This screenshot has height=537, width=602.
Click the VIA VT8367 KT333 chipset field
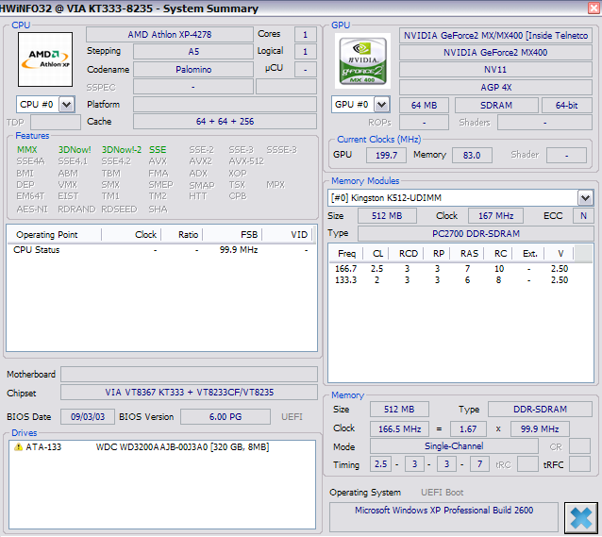[x=190, y=393]
